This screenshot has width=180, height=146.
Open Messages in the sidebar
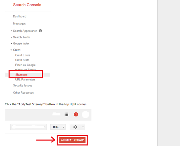tap(19, 24)
